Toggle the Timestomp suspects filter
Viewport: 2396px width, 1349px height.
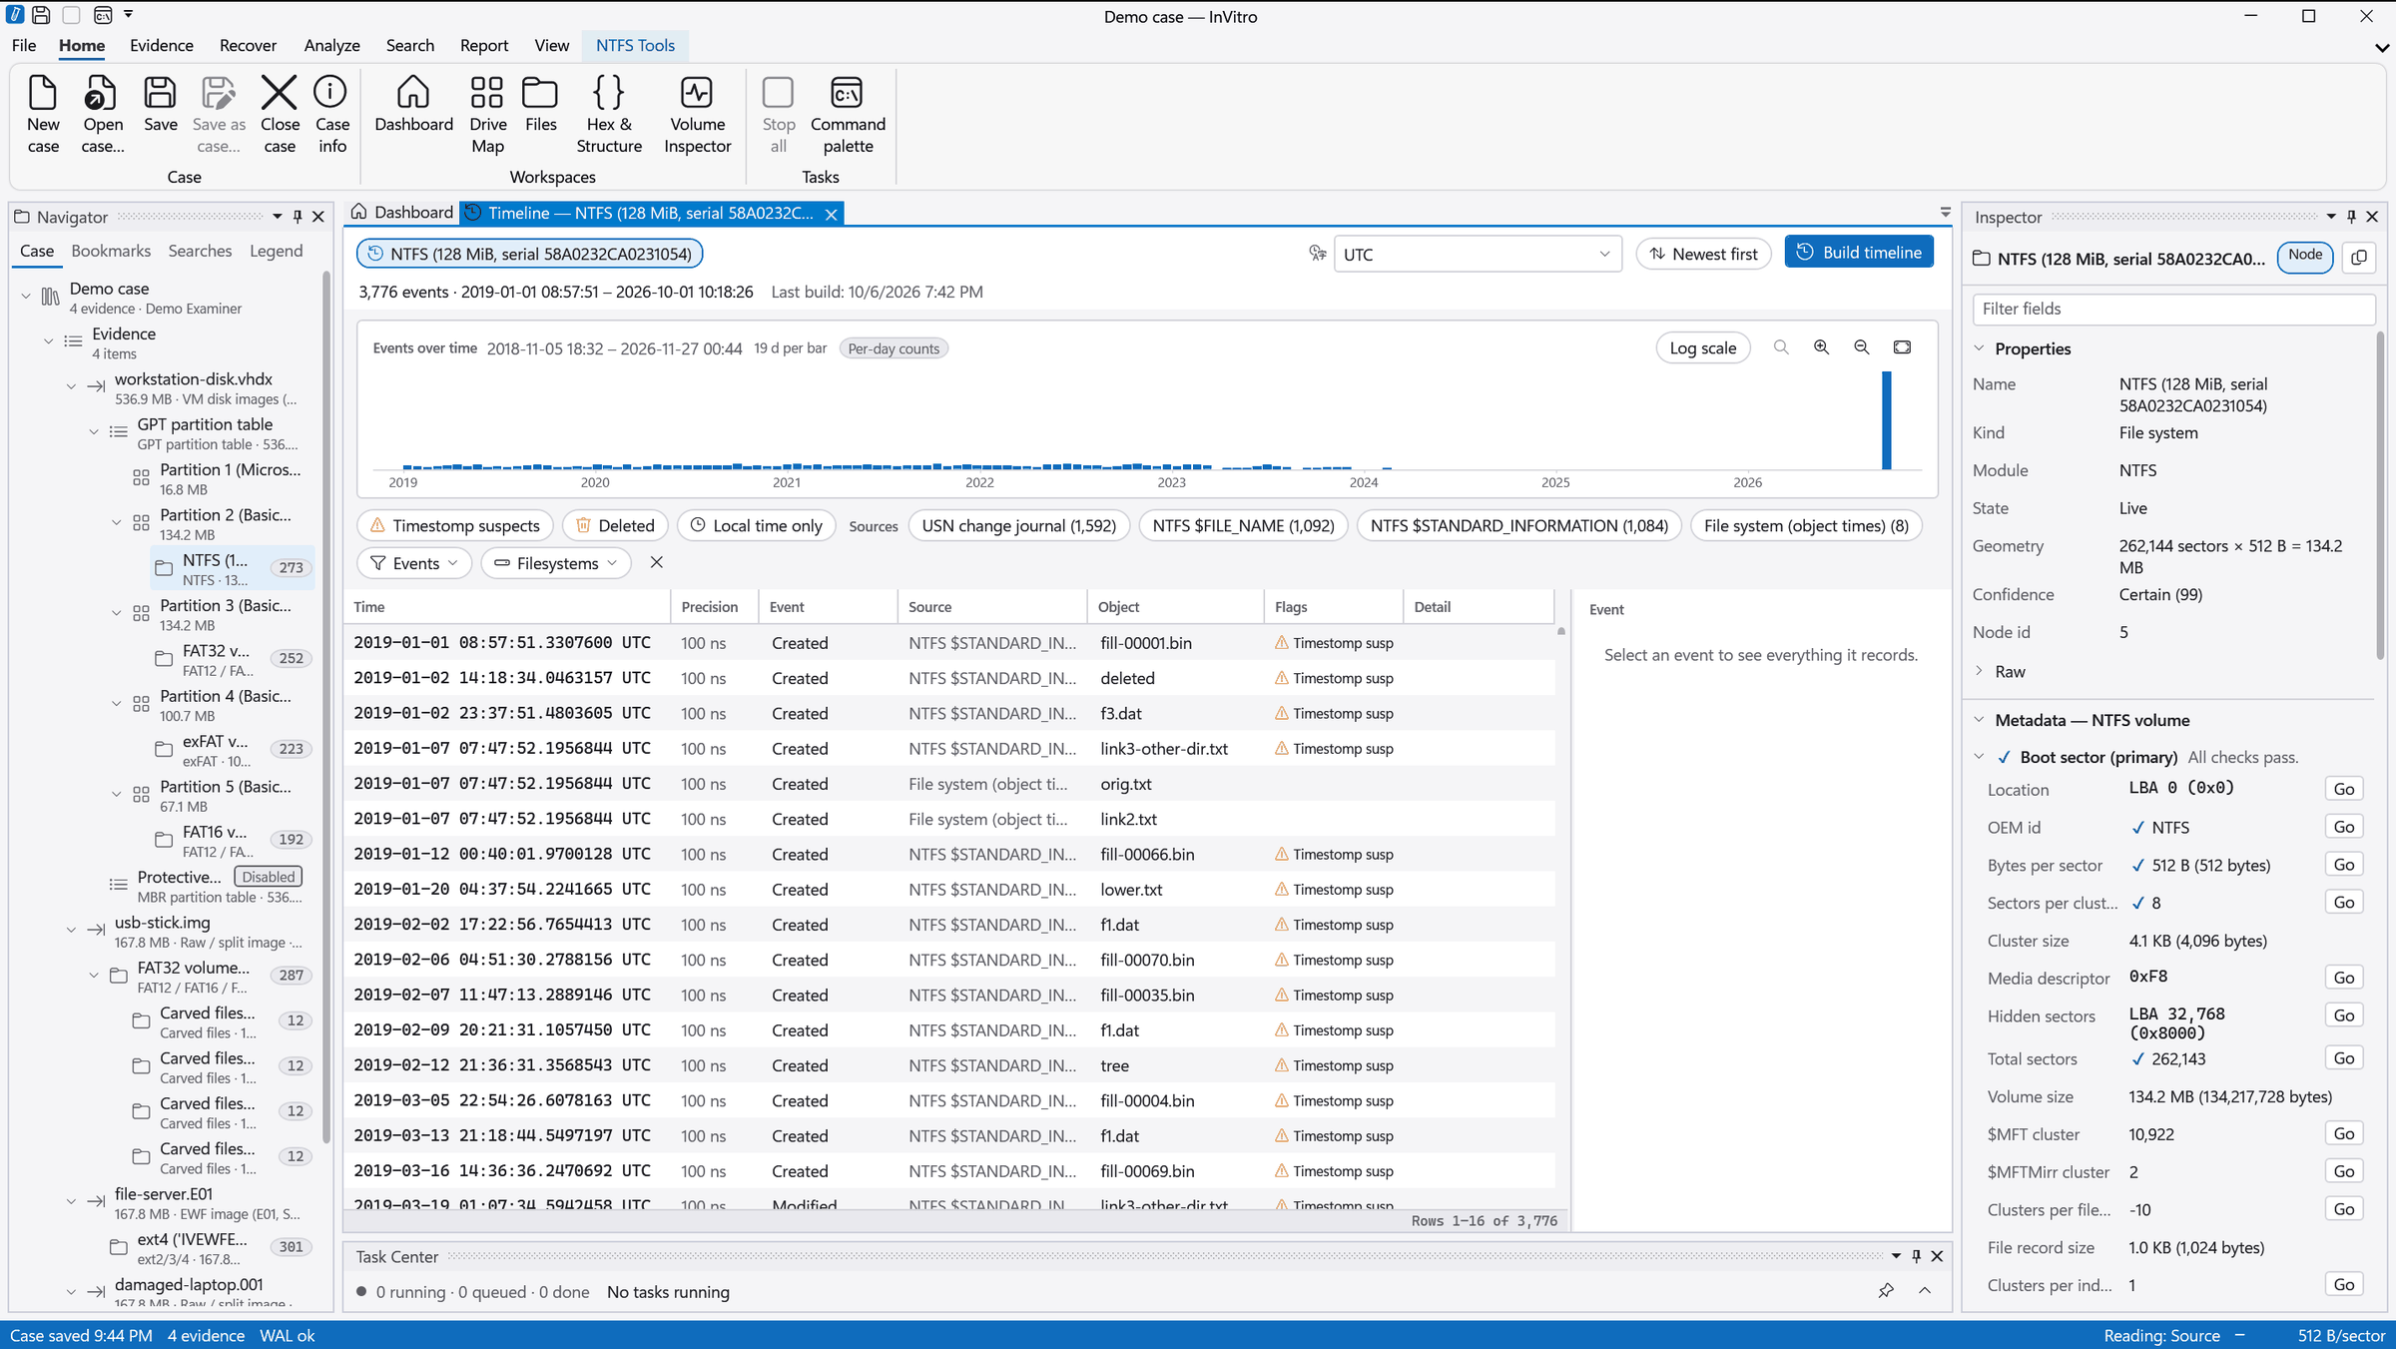(x=454, y=525)
